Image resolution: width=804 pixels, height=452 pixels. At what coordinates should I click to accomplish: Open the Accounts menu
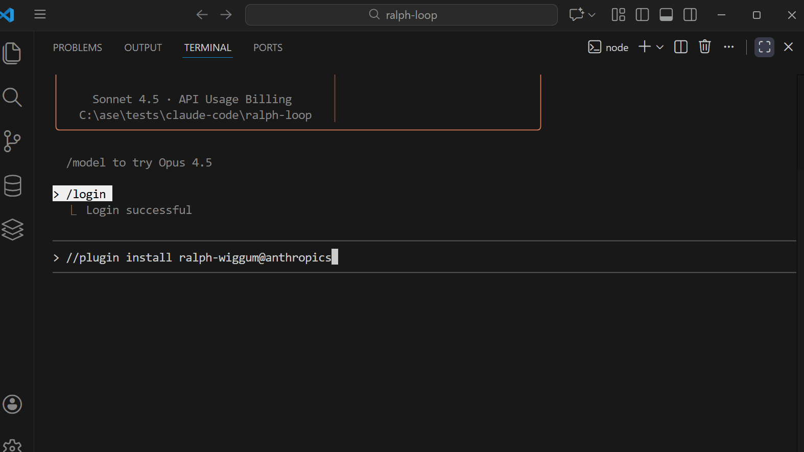click(x=12, y=405)
